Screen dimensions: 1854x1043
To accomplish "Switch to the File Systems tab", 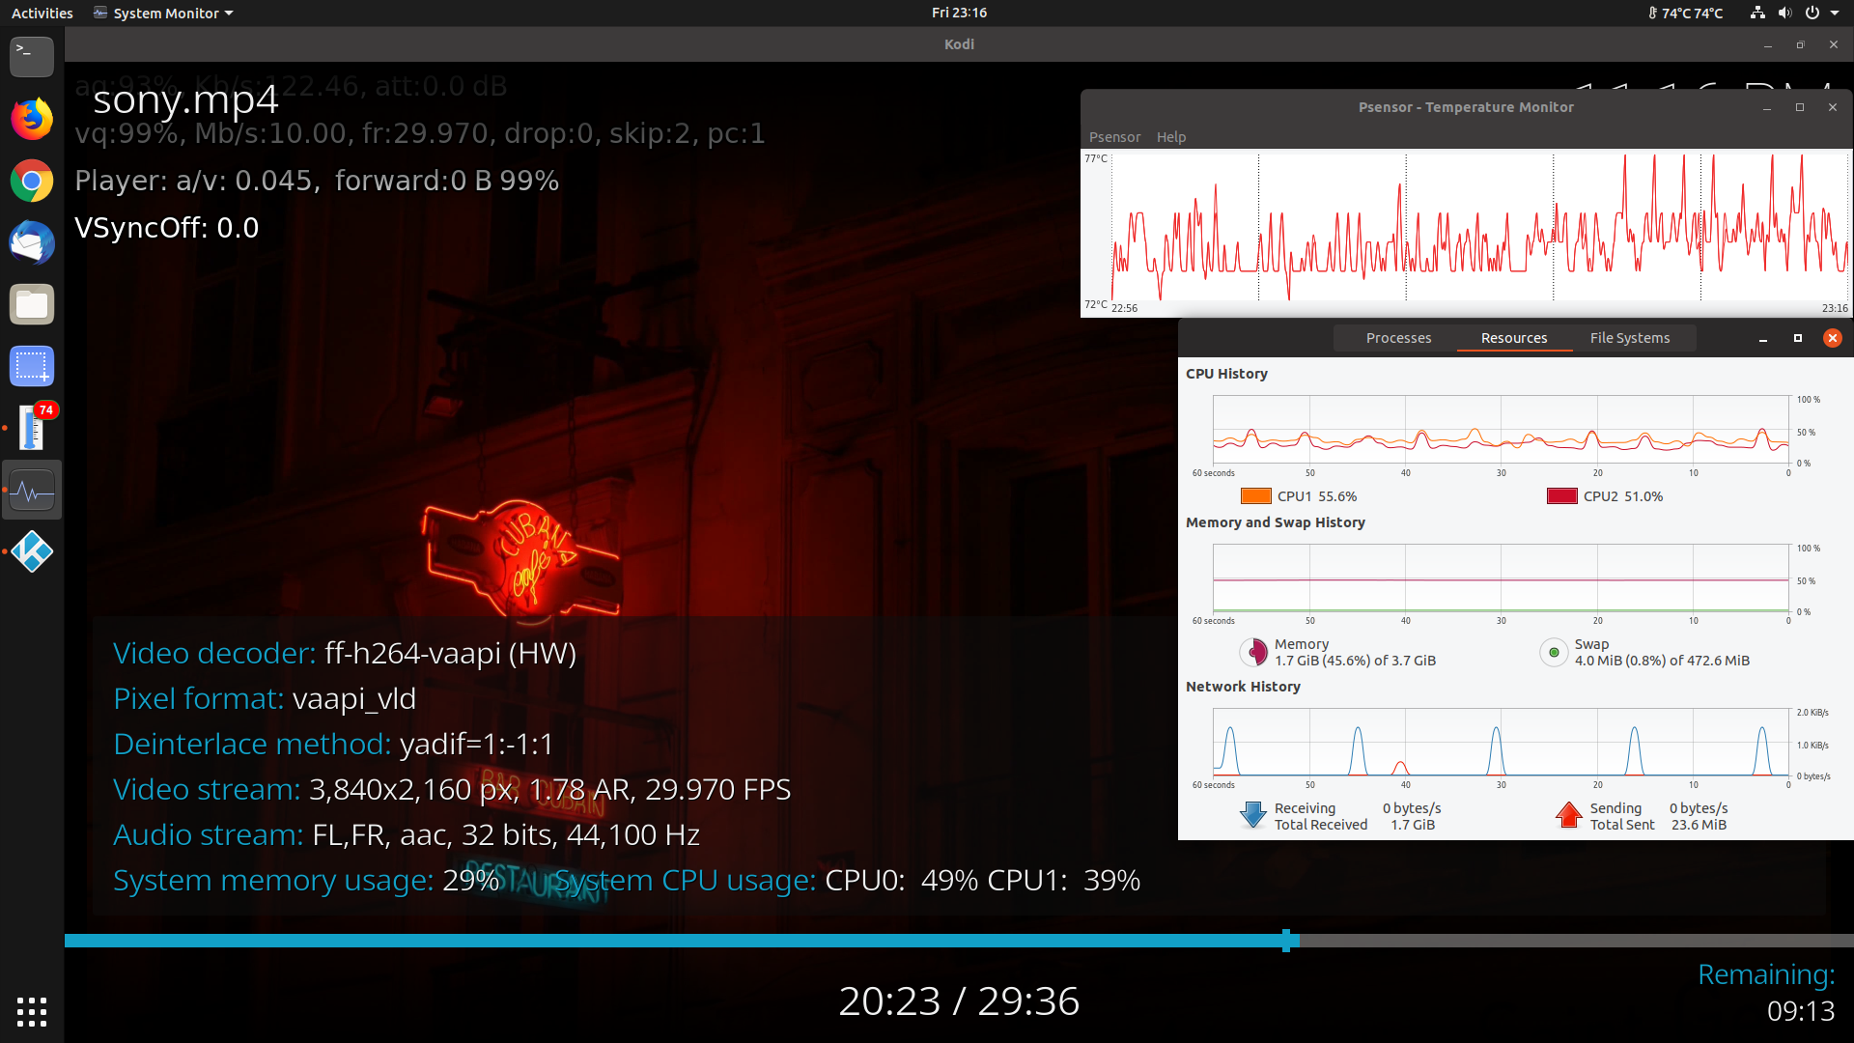I will 1630,338.
